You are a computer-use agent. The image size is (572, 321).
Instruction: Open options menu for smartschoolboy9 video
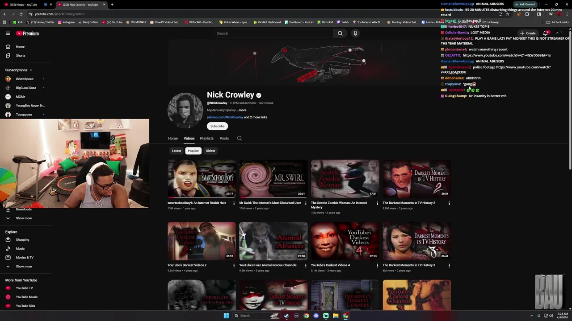coord(234,203)
